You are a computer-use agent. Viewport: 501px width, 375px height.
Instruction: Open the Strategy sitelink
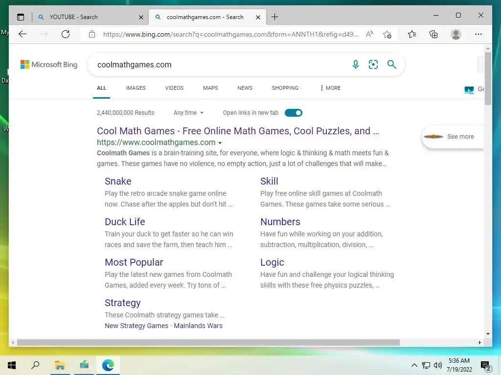click(123, 303)
